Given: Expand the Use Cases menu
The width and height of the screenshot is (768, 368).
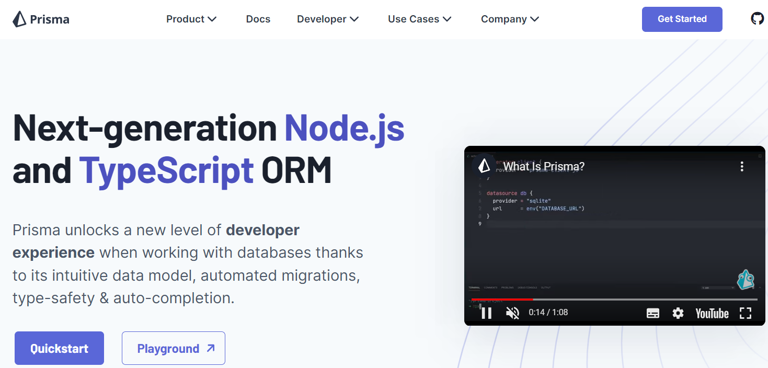Looking at the screenshot, I should coord(420,19).
